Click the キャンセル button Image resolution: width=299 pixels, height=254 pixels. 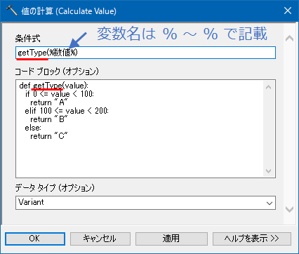pos(100,239)
